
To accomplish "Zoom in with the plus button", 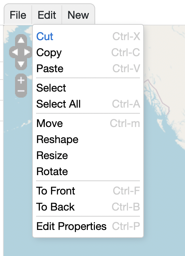I will point(21,80).
